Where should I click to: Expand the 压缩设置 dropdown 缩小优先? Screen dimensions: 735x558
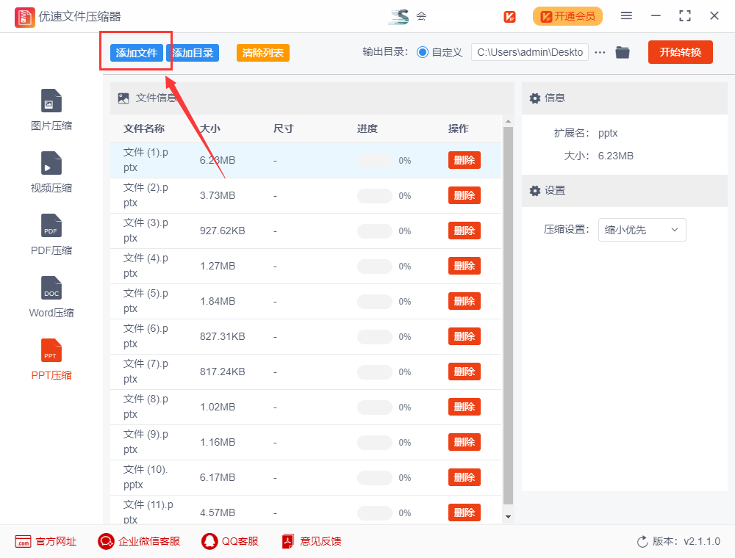[642, 230]
